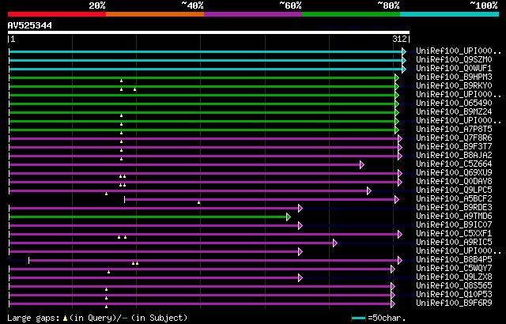
Task: Click the UniRef100_Q7F8R6 label
Action: 454,138
